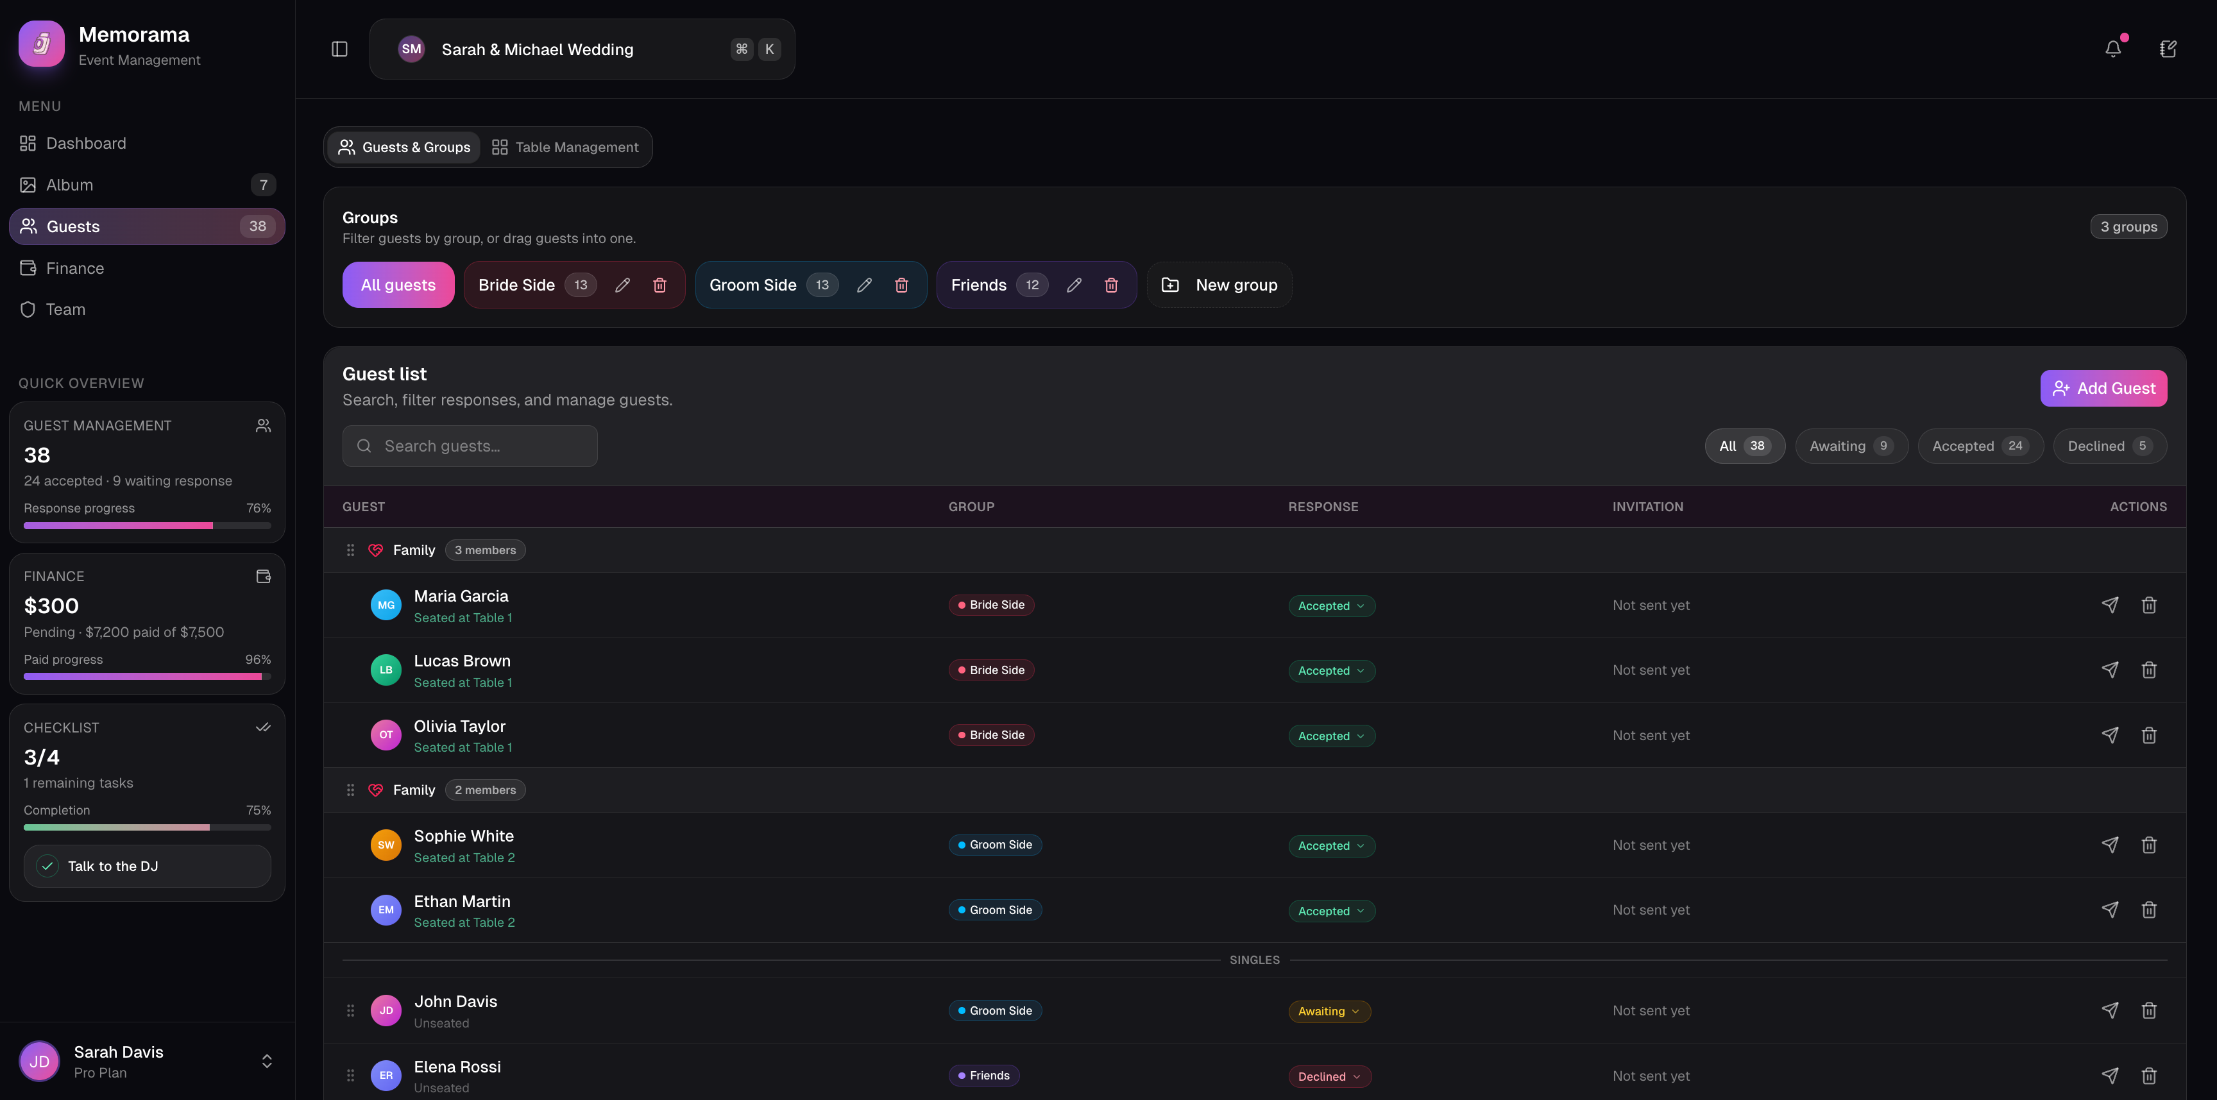This screenshot has width=2217, height=1100.
Task: Change John Davis's Awaiting response
Action: point(1329,1011)
